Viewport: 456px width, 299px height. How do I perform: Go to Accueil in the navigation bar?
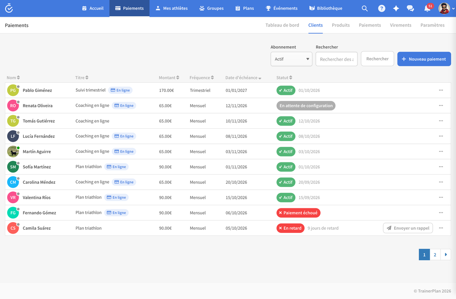click(93, 8)
